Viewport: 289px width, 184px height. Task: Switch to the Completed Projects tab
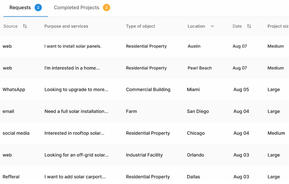coord(77,8)
